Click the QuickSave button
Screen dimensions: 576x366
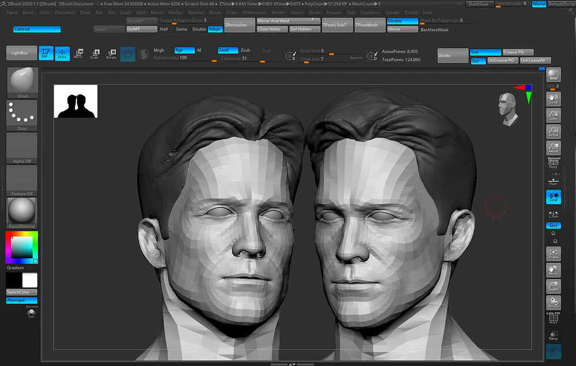pyautogui.click(x=480, y=3)
